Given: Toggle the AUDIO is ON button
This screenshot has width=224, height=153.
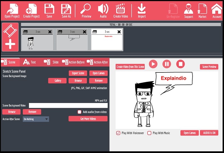Looking at the screenshot, I should [209, 133].
